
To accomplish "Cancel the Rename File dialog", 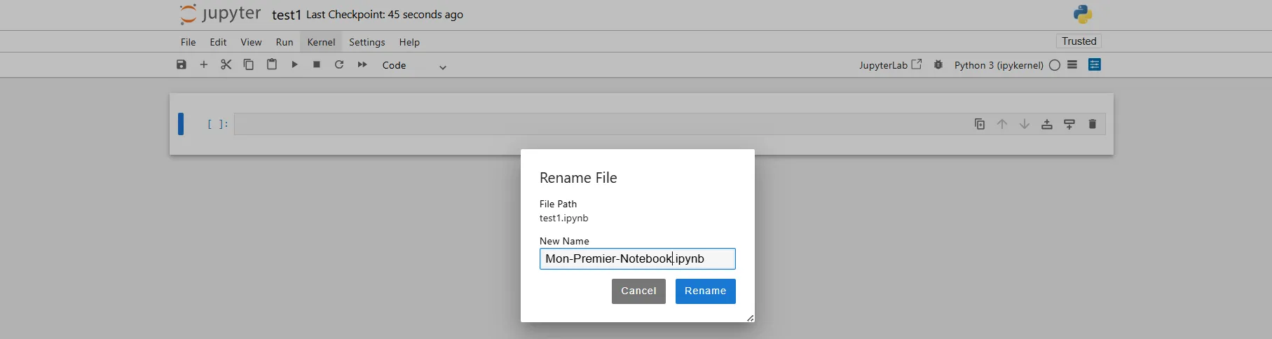I will point(638,291).
